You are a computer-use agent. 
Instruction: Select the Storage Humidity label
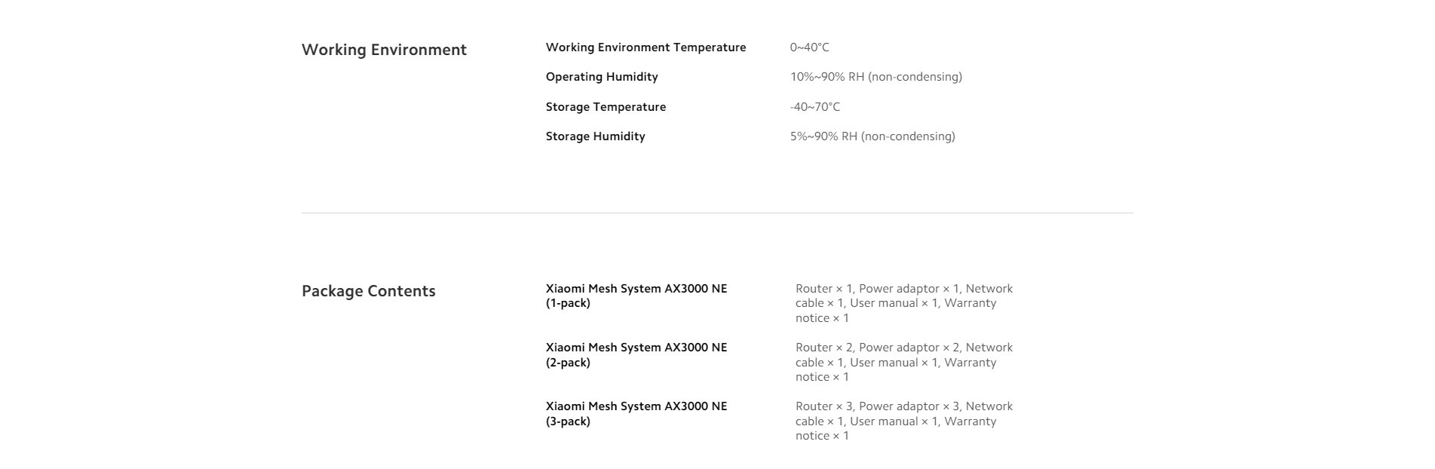click(x=596, y=136)
